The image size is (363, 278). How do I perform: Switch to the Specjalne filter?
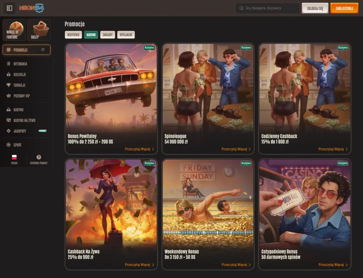pos(126,35)
